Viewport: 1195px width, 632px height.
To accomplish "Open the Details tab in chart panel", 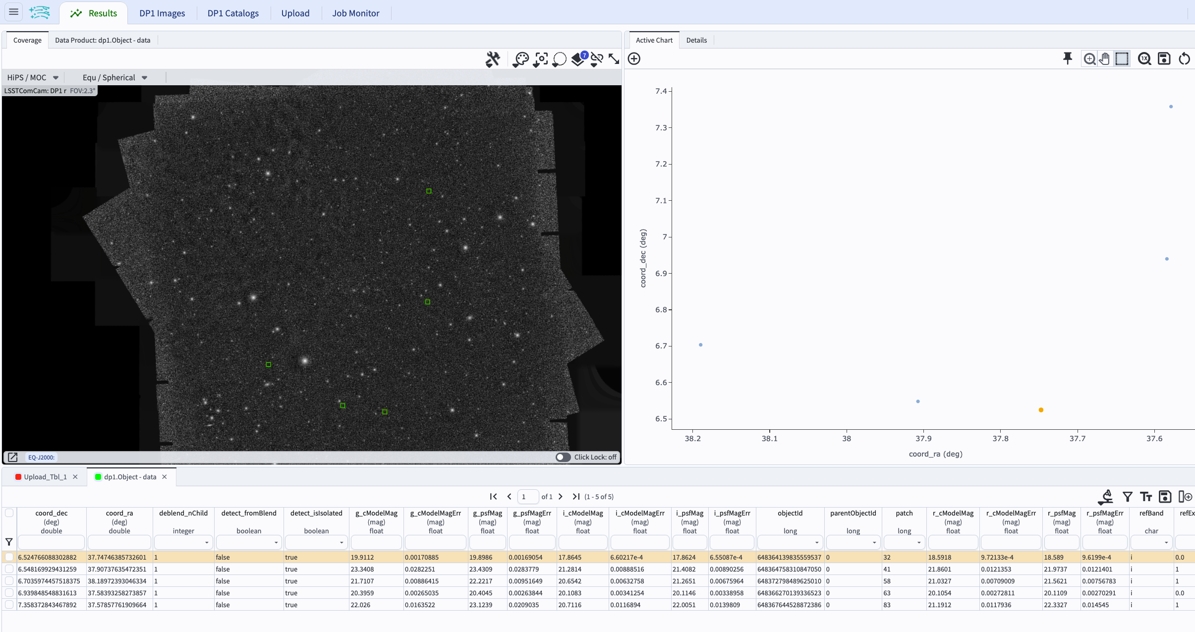I will point(696,40).
